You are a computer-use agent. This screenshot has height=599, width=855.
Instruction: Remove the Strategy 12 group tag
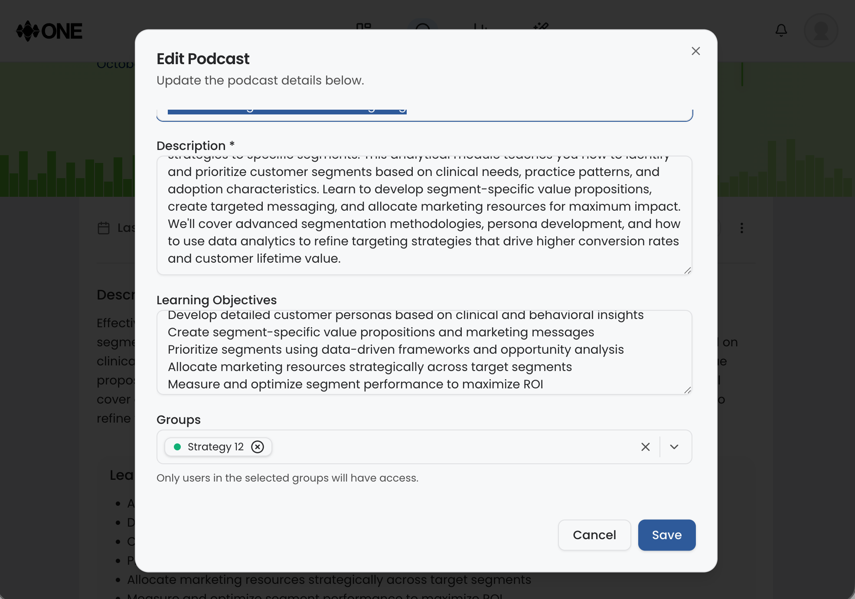258,447
